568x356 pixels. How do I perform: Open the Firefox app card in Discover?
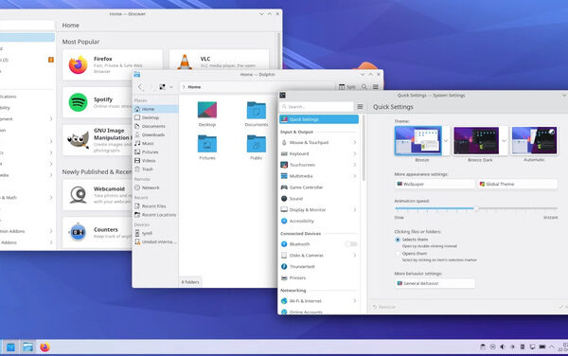(113, 65)
